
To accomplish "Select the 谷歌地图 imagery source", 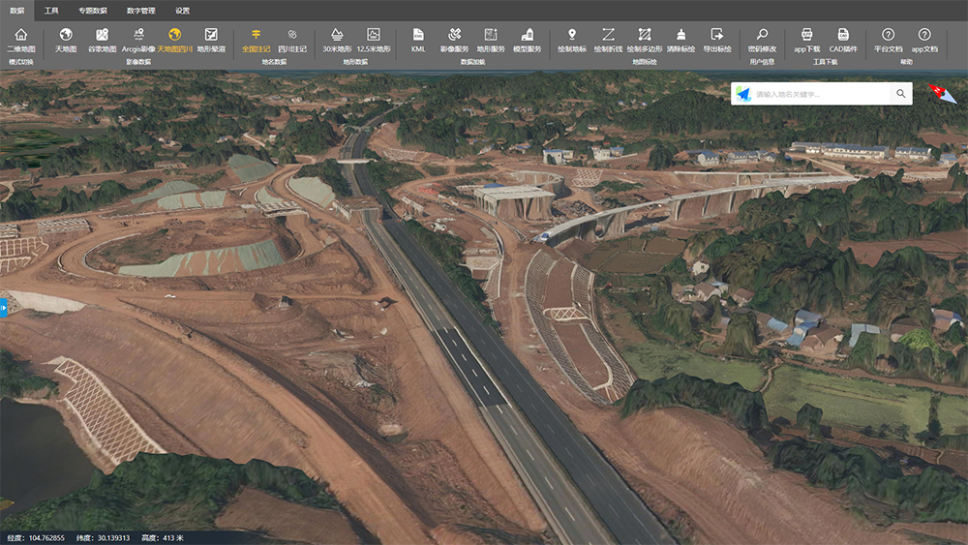I will [102, 40].
